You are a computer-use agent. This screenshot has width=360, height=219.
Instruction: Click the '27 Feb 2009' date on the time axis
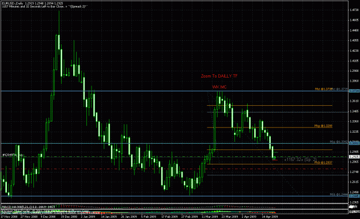coord(189,217)
